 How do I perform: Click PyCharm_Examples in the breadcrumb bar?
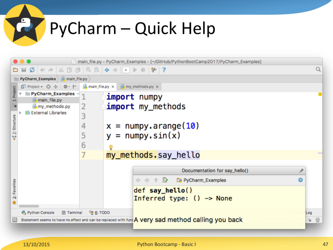pos(38,79)
